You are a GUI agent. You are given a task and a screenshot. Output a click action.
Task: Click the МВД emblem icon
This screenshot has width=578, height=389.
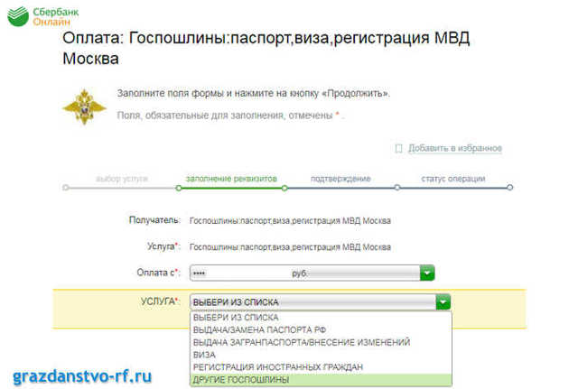pyautogui.click(x=84, y=107)
